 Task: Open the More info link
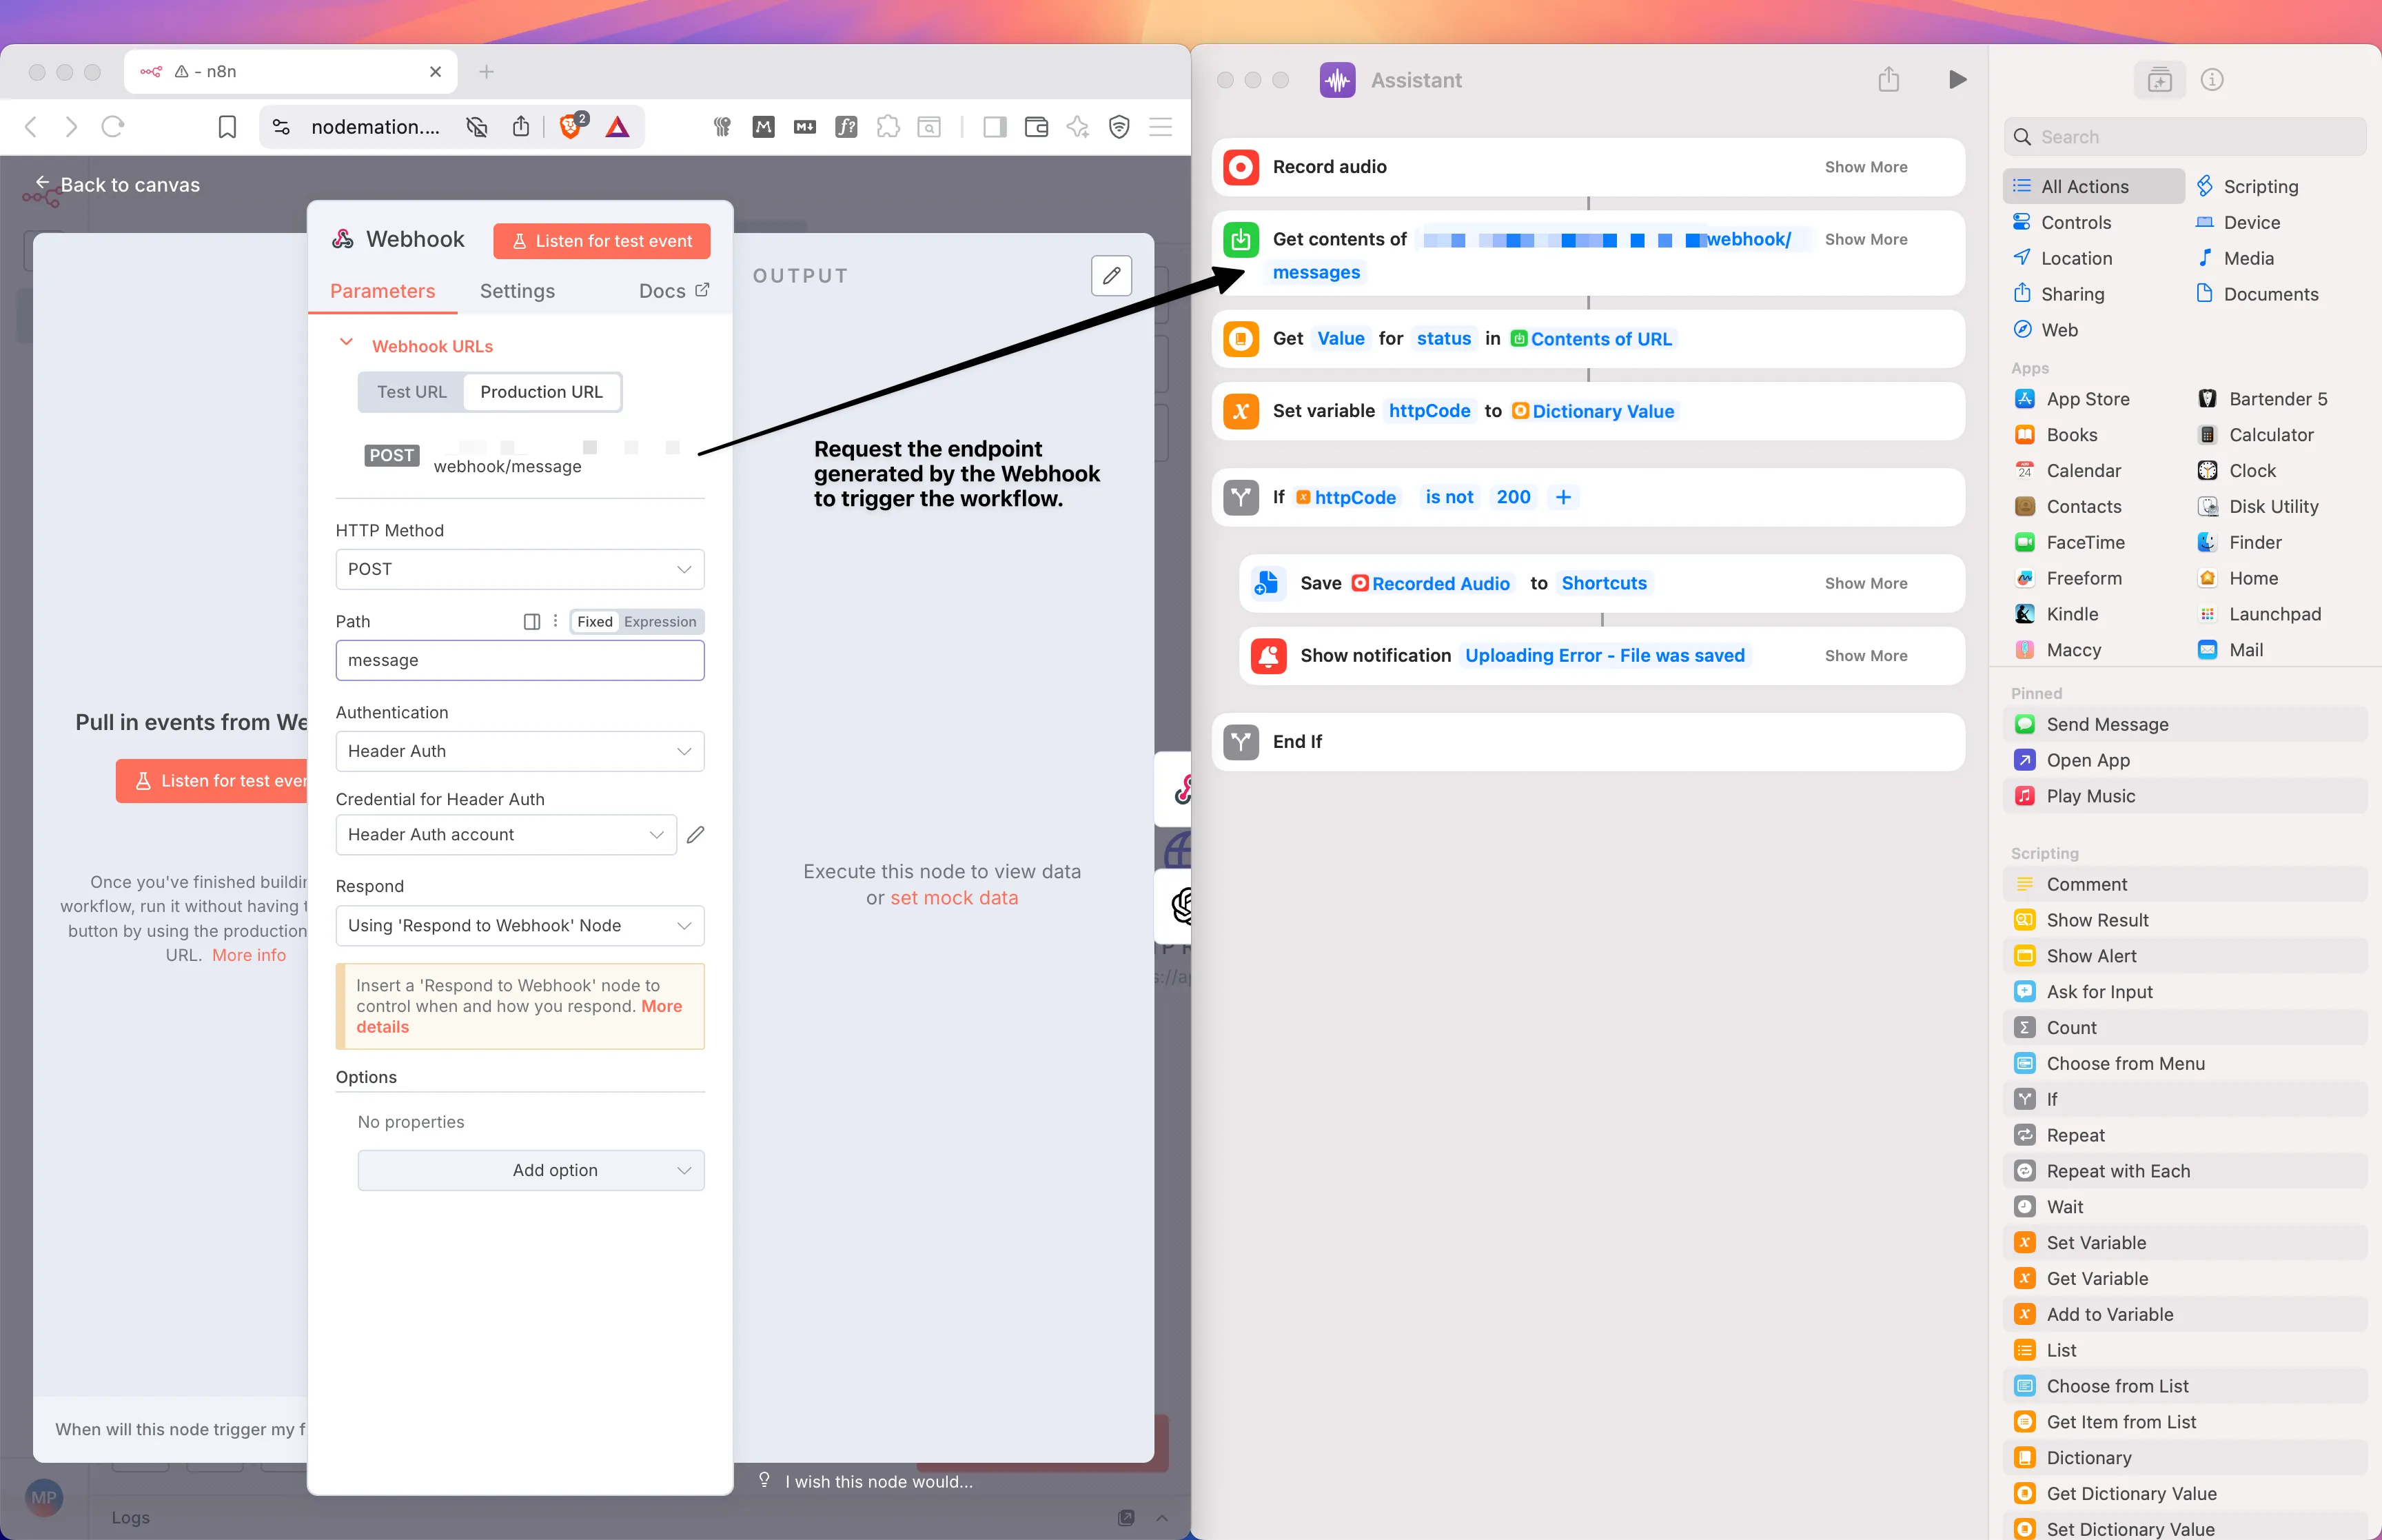pos(249,955)
